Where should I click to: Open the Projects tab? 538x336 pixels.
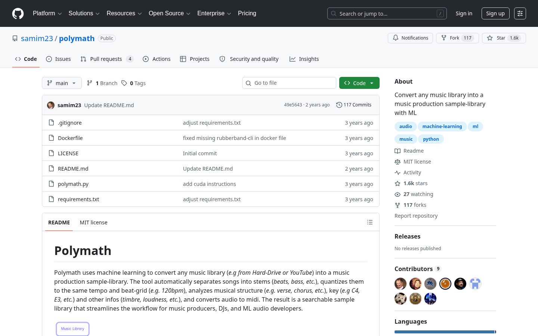pos(195,59)
